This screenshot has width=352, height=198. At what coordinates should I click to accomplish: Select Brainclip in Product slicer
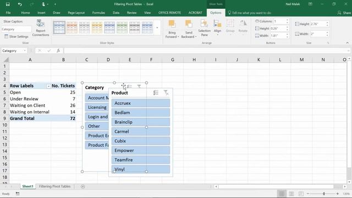(141, 122)
